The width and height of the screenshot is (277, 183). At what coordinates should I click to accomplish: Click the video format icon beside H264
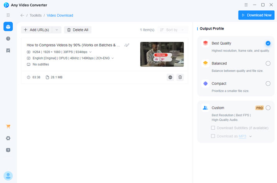click(x=28, y=52)
